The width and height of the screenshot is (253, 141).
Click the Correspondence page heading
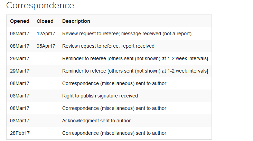(x=40, y=6)
